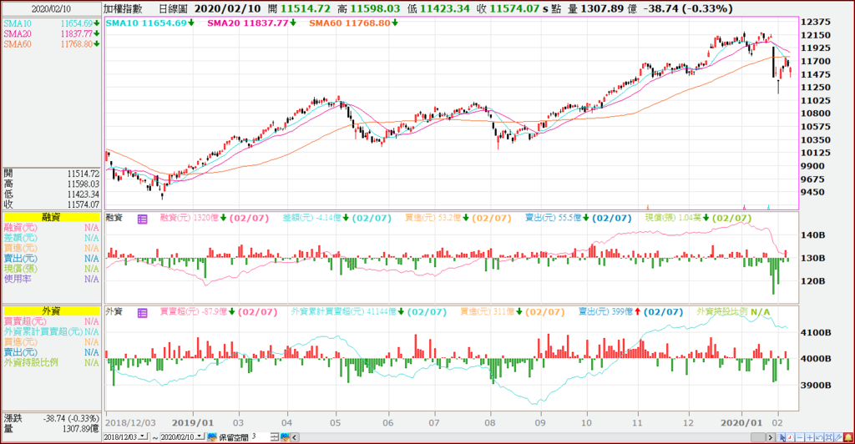This screenshot has height=444, width=855.
Task: Zoom in chart with plus icon
Action: point(810,437)
